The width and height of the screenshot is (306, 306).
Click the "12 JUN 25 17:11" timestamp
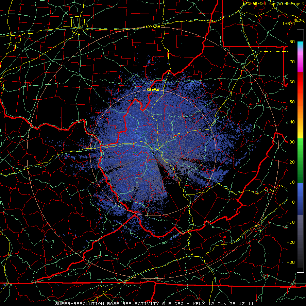coord(231,304)
